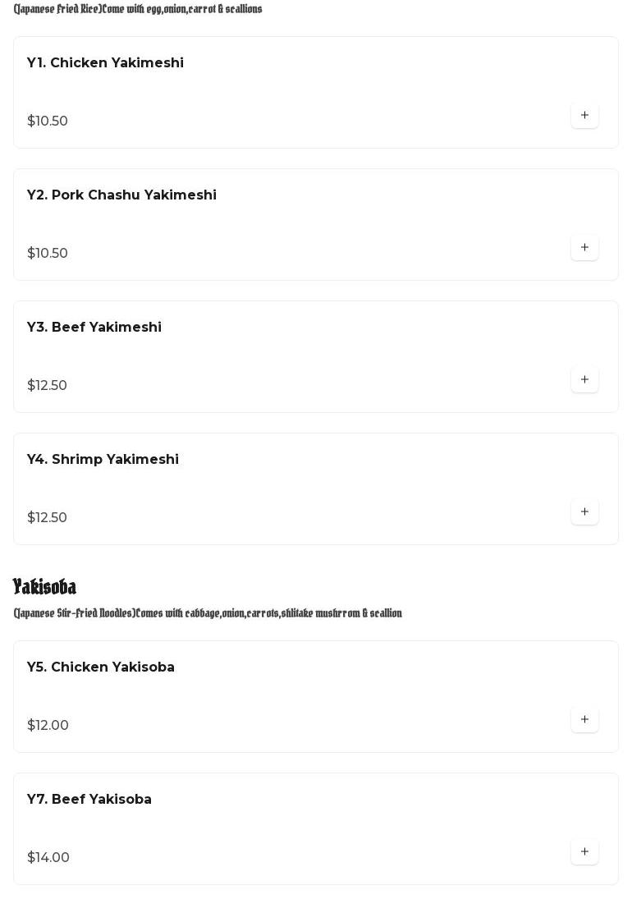
Task: Select the Y3. Beef Yakimeshi title
Action: click(94, 328)
